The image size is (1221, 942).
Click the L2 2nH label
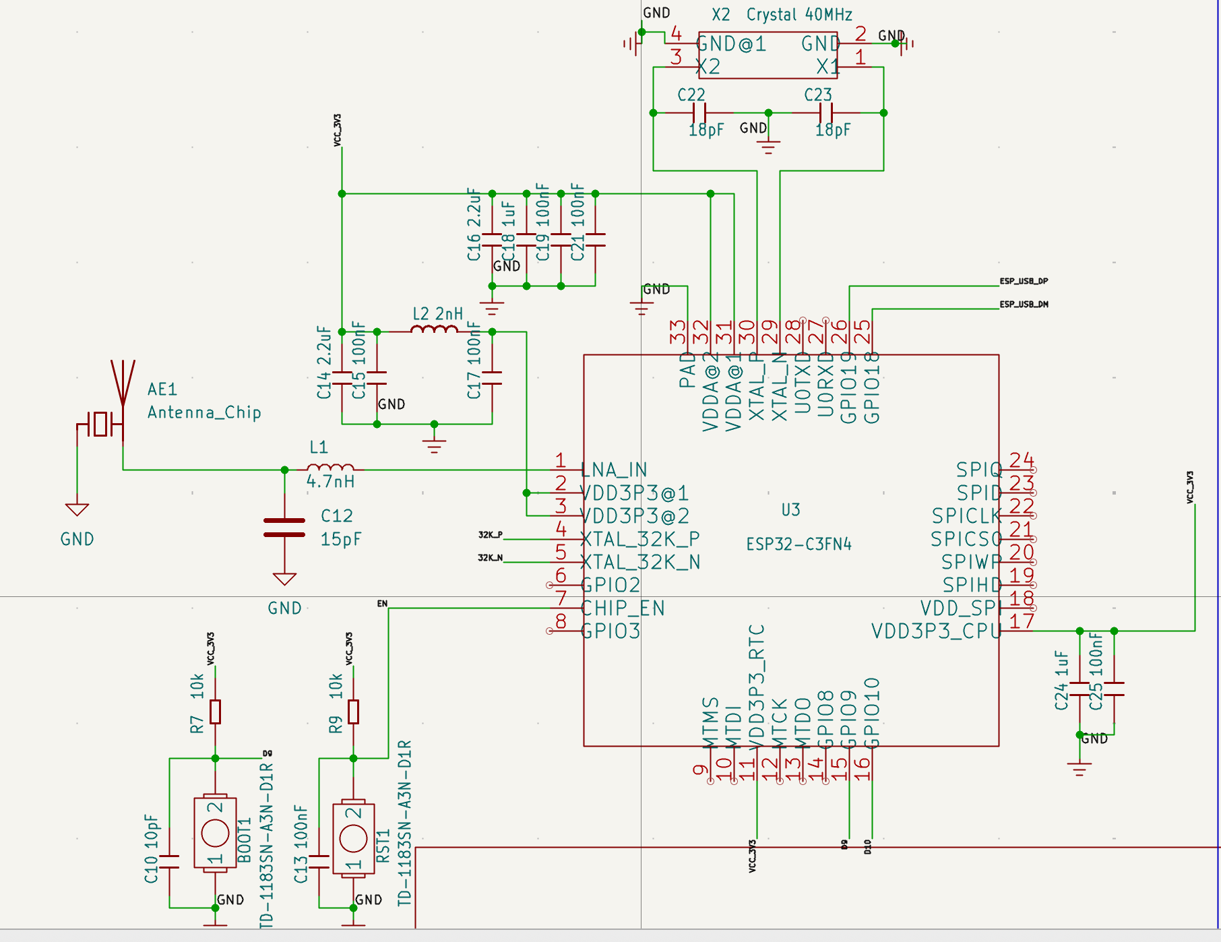[x=438, y=314]
